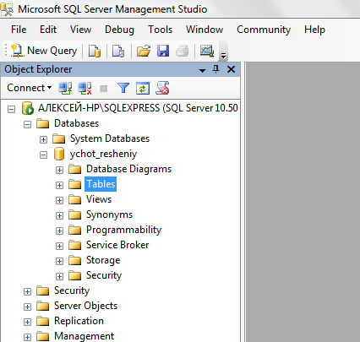Screen dimensions: 360x342
Task: Save using the floppy disk icon
Action: tap(163, 52)
